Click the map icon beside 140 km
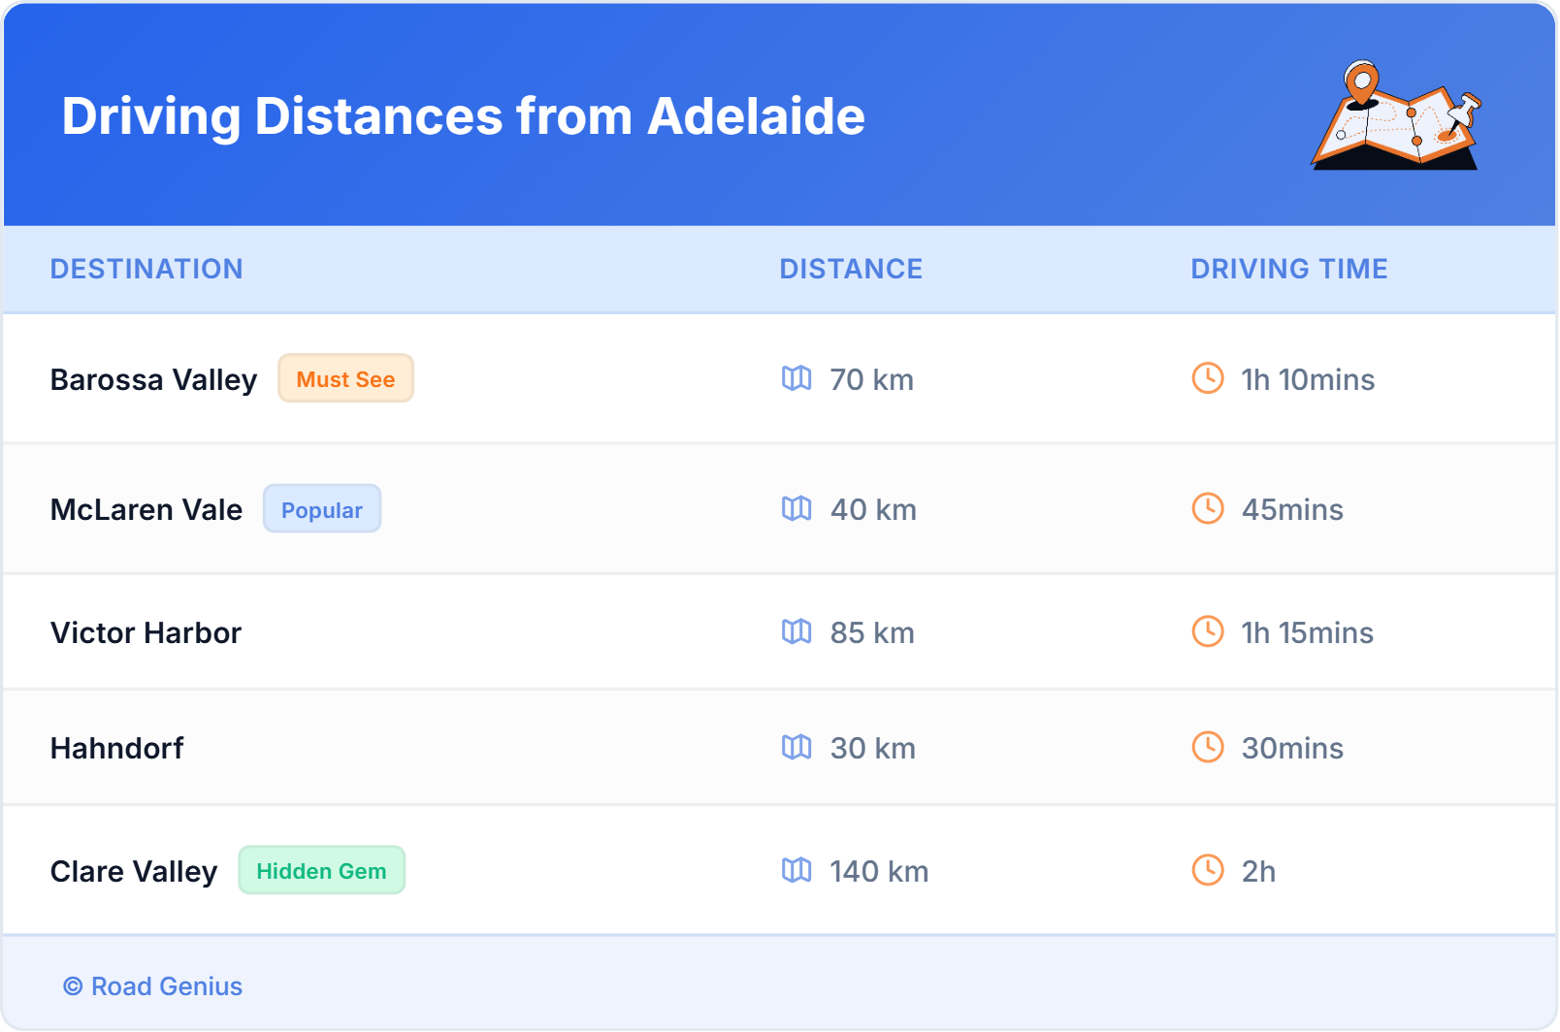1560x1032 pixels. 796,870
